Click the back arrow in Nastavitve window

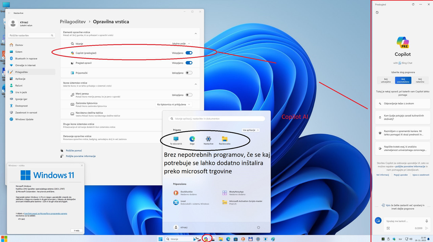pyautogui.click(x=9, y=13)
